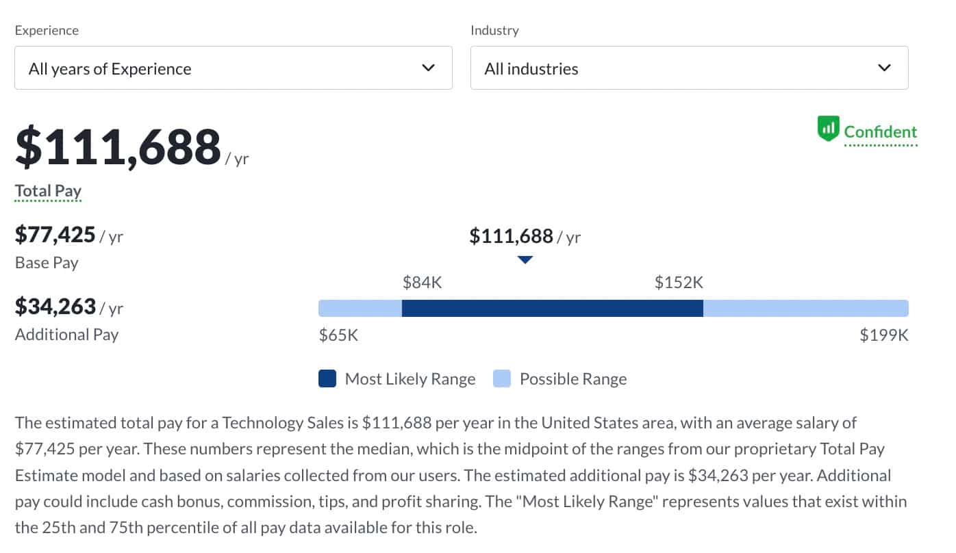
Task: Click the $84K lower percentile label
Action: click(x=422, y=283)
